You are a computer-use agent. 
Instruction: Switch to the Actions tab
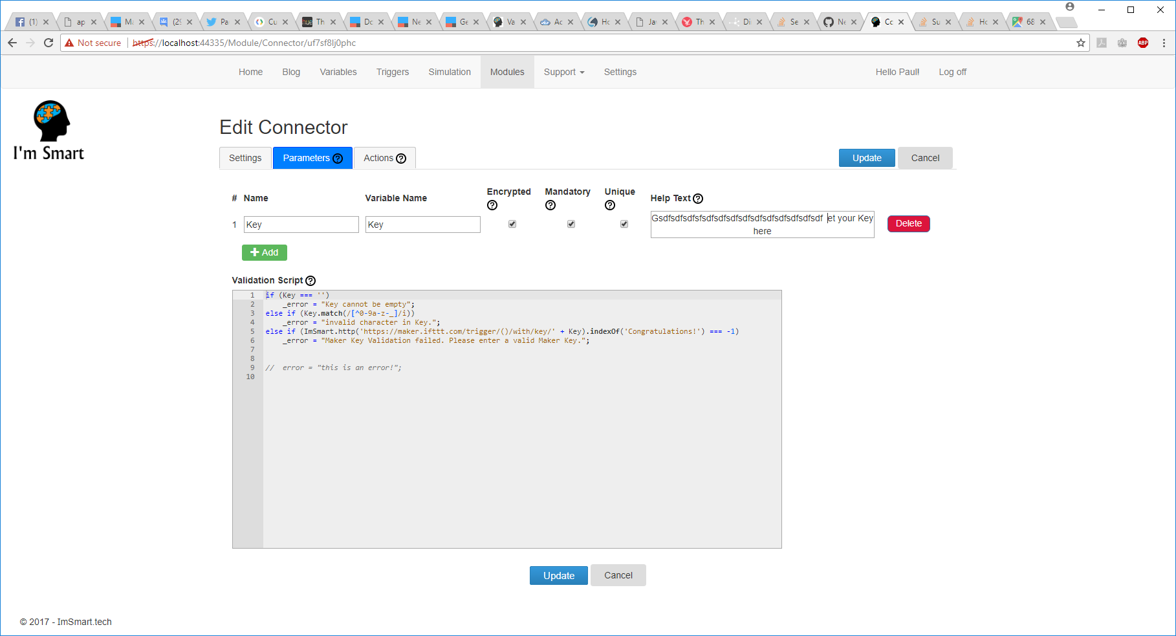tap(385, 158)
